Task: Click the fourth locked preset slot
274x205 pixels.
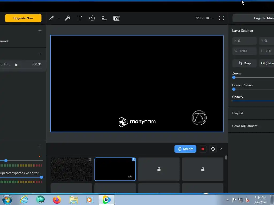Action: [x=203, y=169]
